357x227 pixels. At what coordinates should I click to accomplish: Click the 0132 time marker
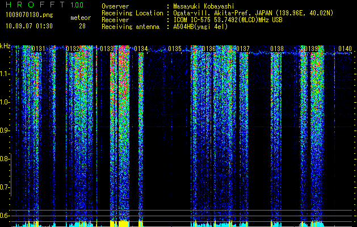pos(73,49)
